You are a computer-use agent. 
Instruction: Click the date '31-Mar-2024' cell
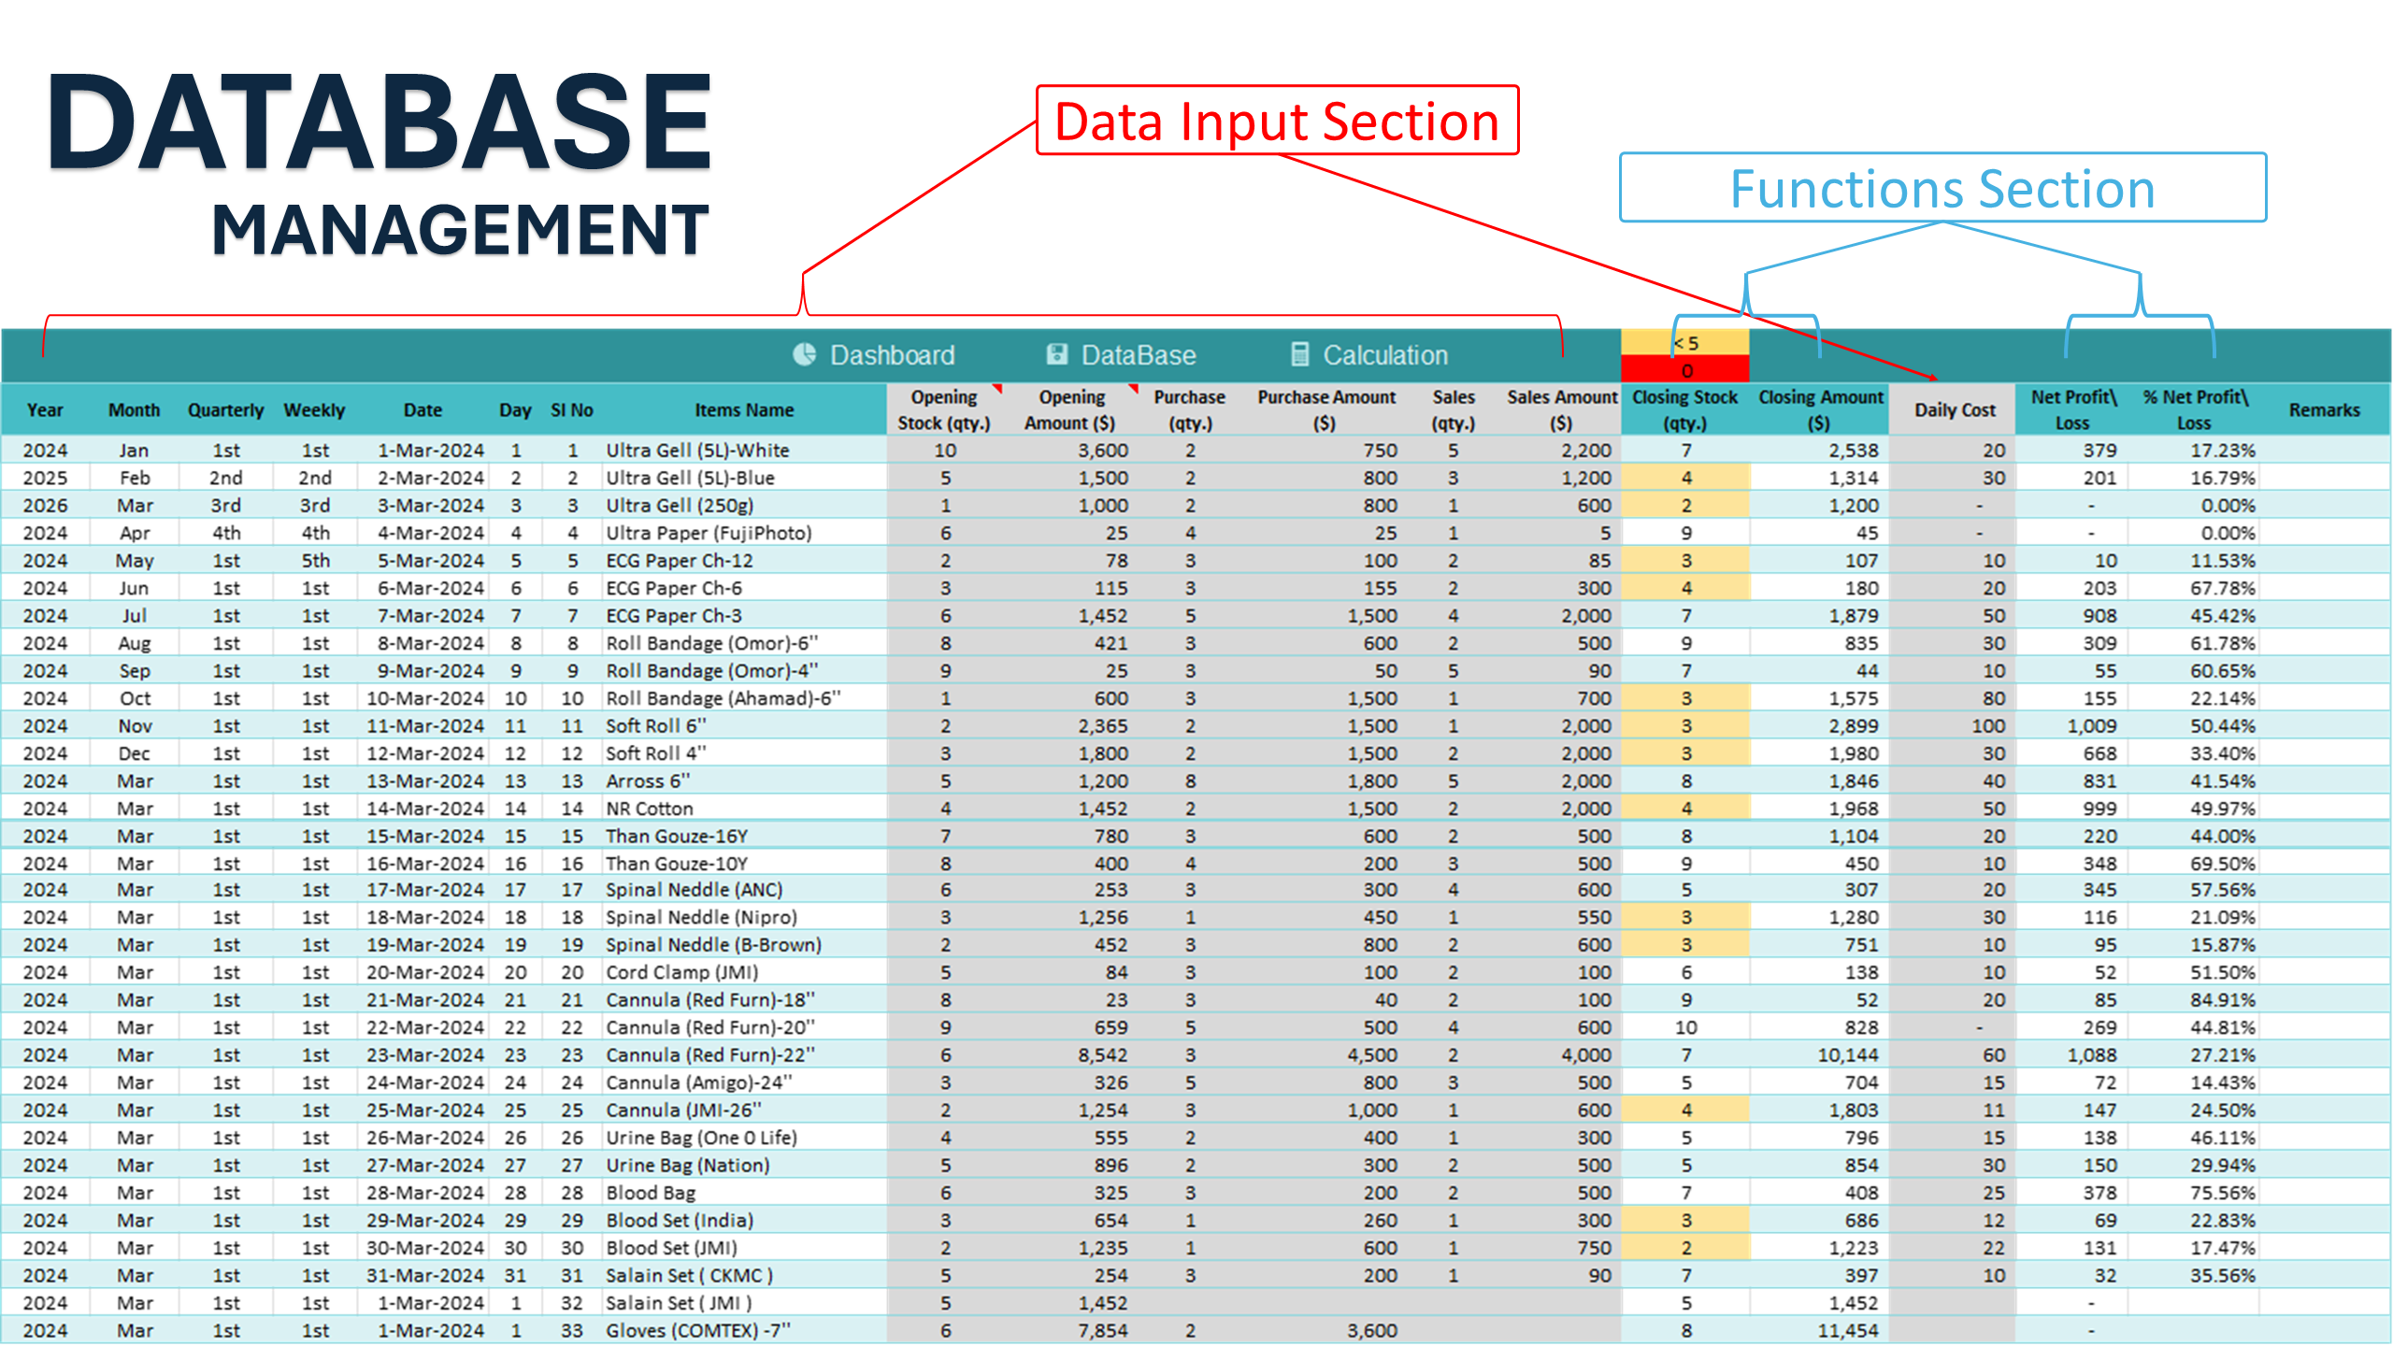tap(425, 1275)
